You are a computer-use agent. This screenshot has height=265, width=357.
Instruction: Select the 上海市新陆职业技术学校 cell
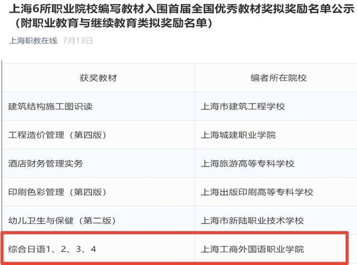click(253, 220)
